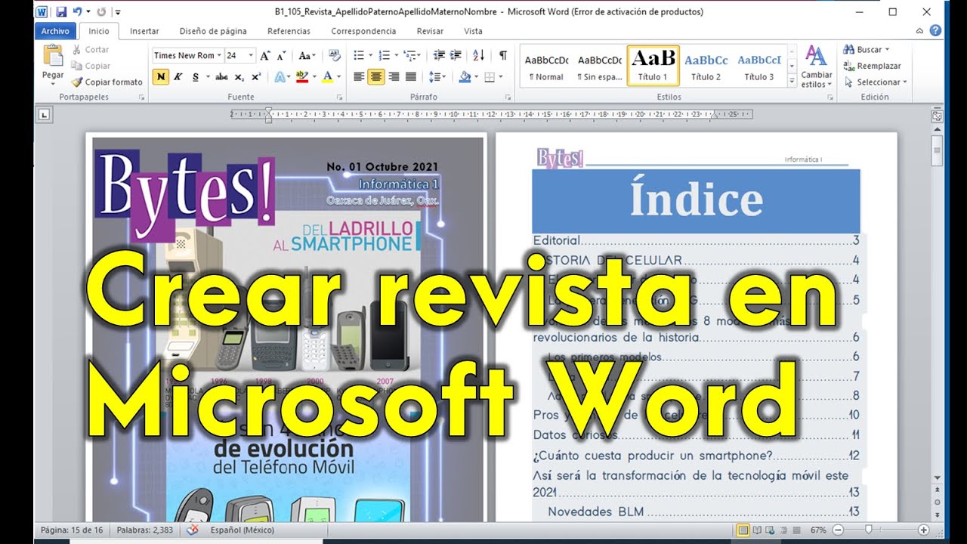Switch to the Correspondencia tab
This screenshot has width=967, height=544.
(363, 31)
